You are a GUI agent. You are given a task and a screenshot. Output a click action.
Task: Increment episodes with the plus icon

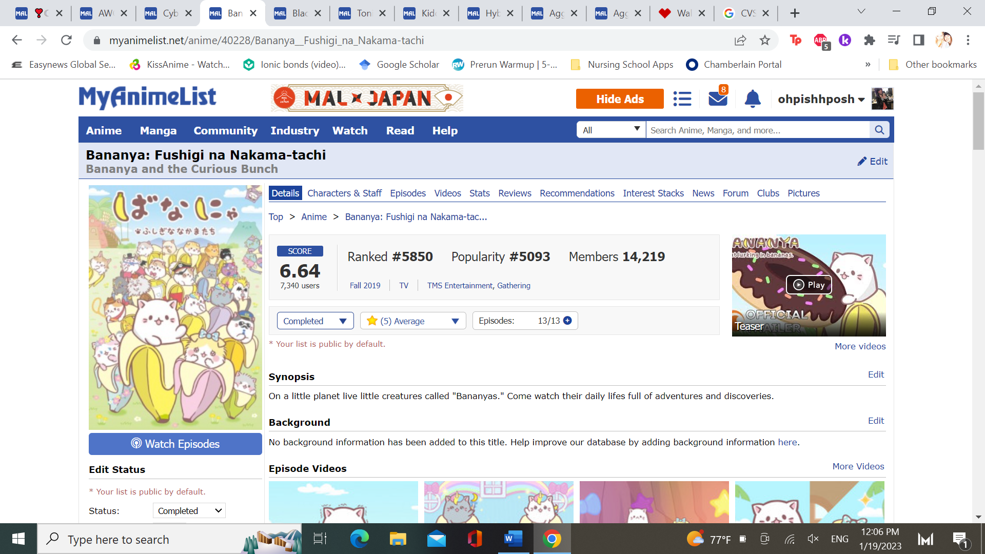tap(567, 321)
